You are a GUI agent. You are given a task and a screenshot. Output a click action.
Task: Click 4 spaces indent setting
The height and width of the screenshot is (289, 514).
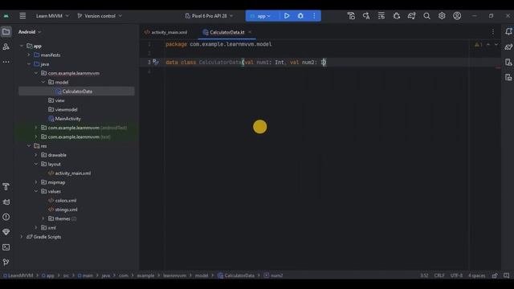click(476, 275)
